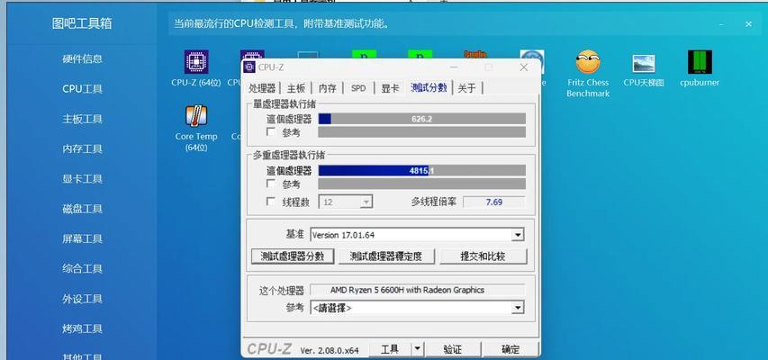
Task: Click the 图吧工具箱 title text
Action: (82, 23)
